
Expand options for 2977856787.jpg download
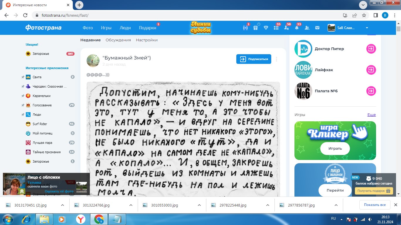coord(336,205)
